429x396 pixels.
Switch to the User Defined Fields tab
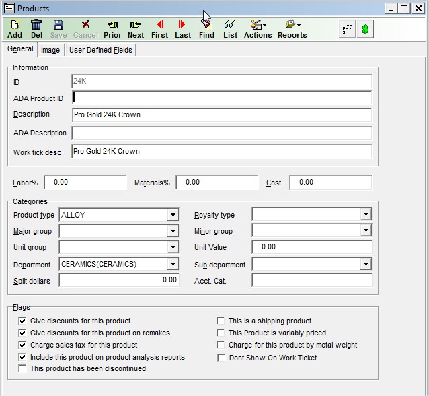[100, 50]
